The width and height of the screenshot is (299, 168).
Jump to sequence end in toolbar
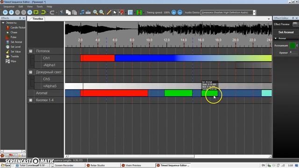(x=30, y=13)
